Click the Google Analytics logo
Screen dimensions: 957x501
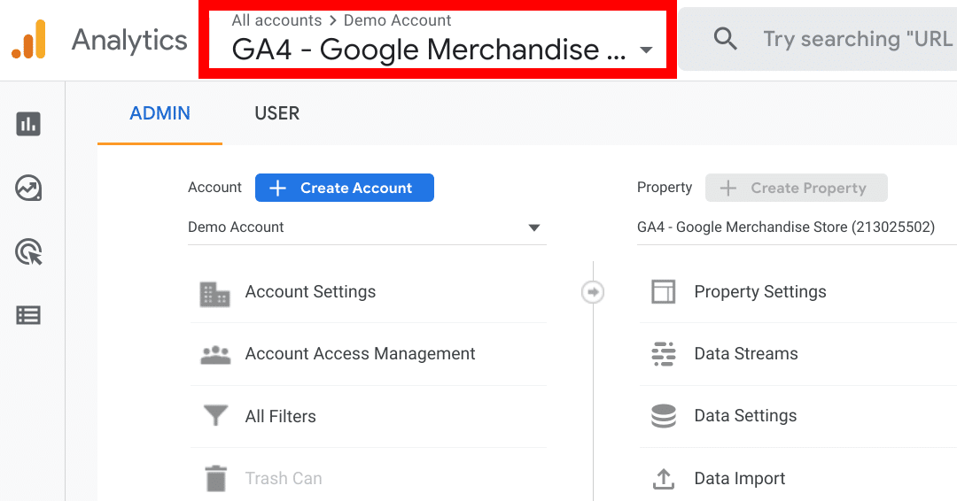click(x=28, y=40)
